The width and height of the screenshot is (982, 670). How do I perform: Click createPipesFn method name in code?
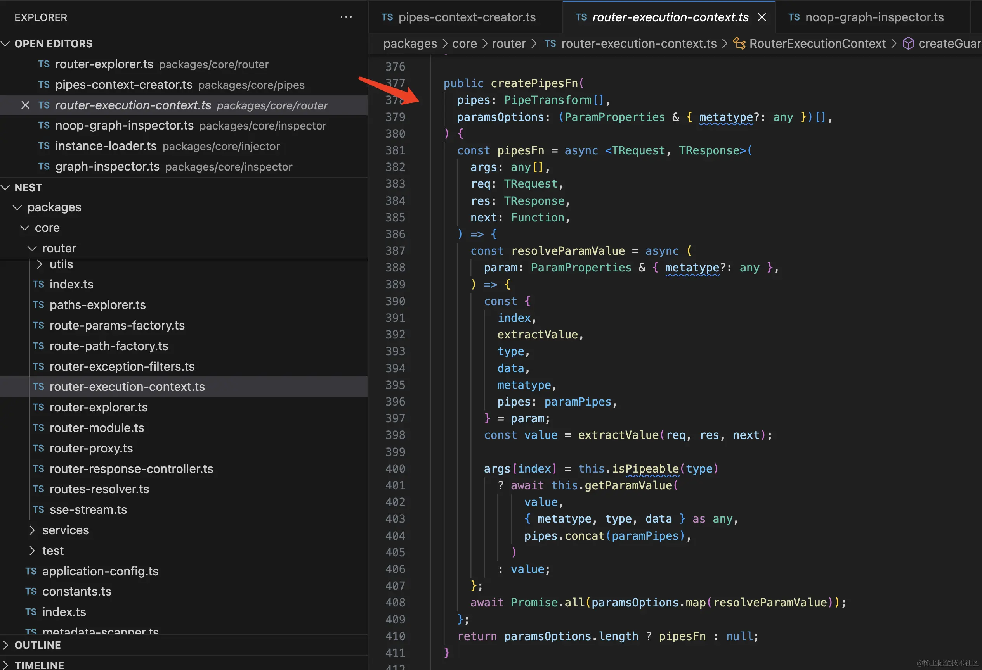coord(534,83)
